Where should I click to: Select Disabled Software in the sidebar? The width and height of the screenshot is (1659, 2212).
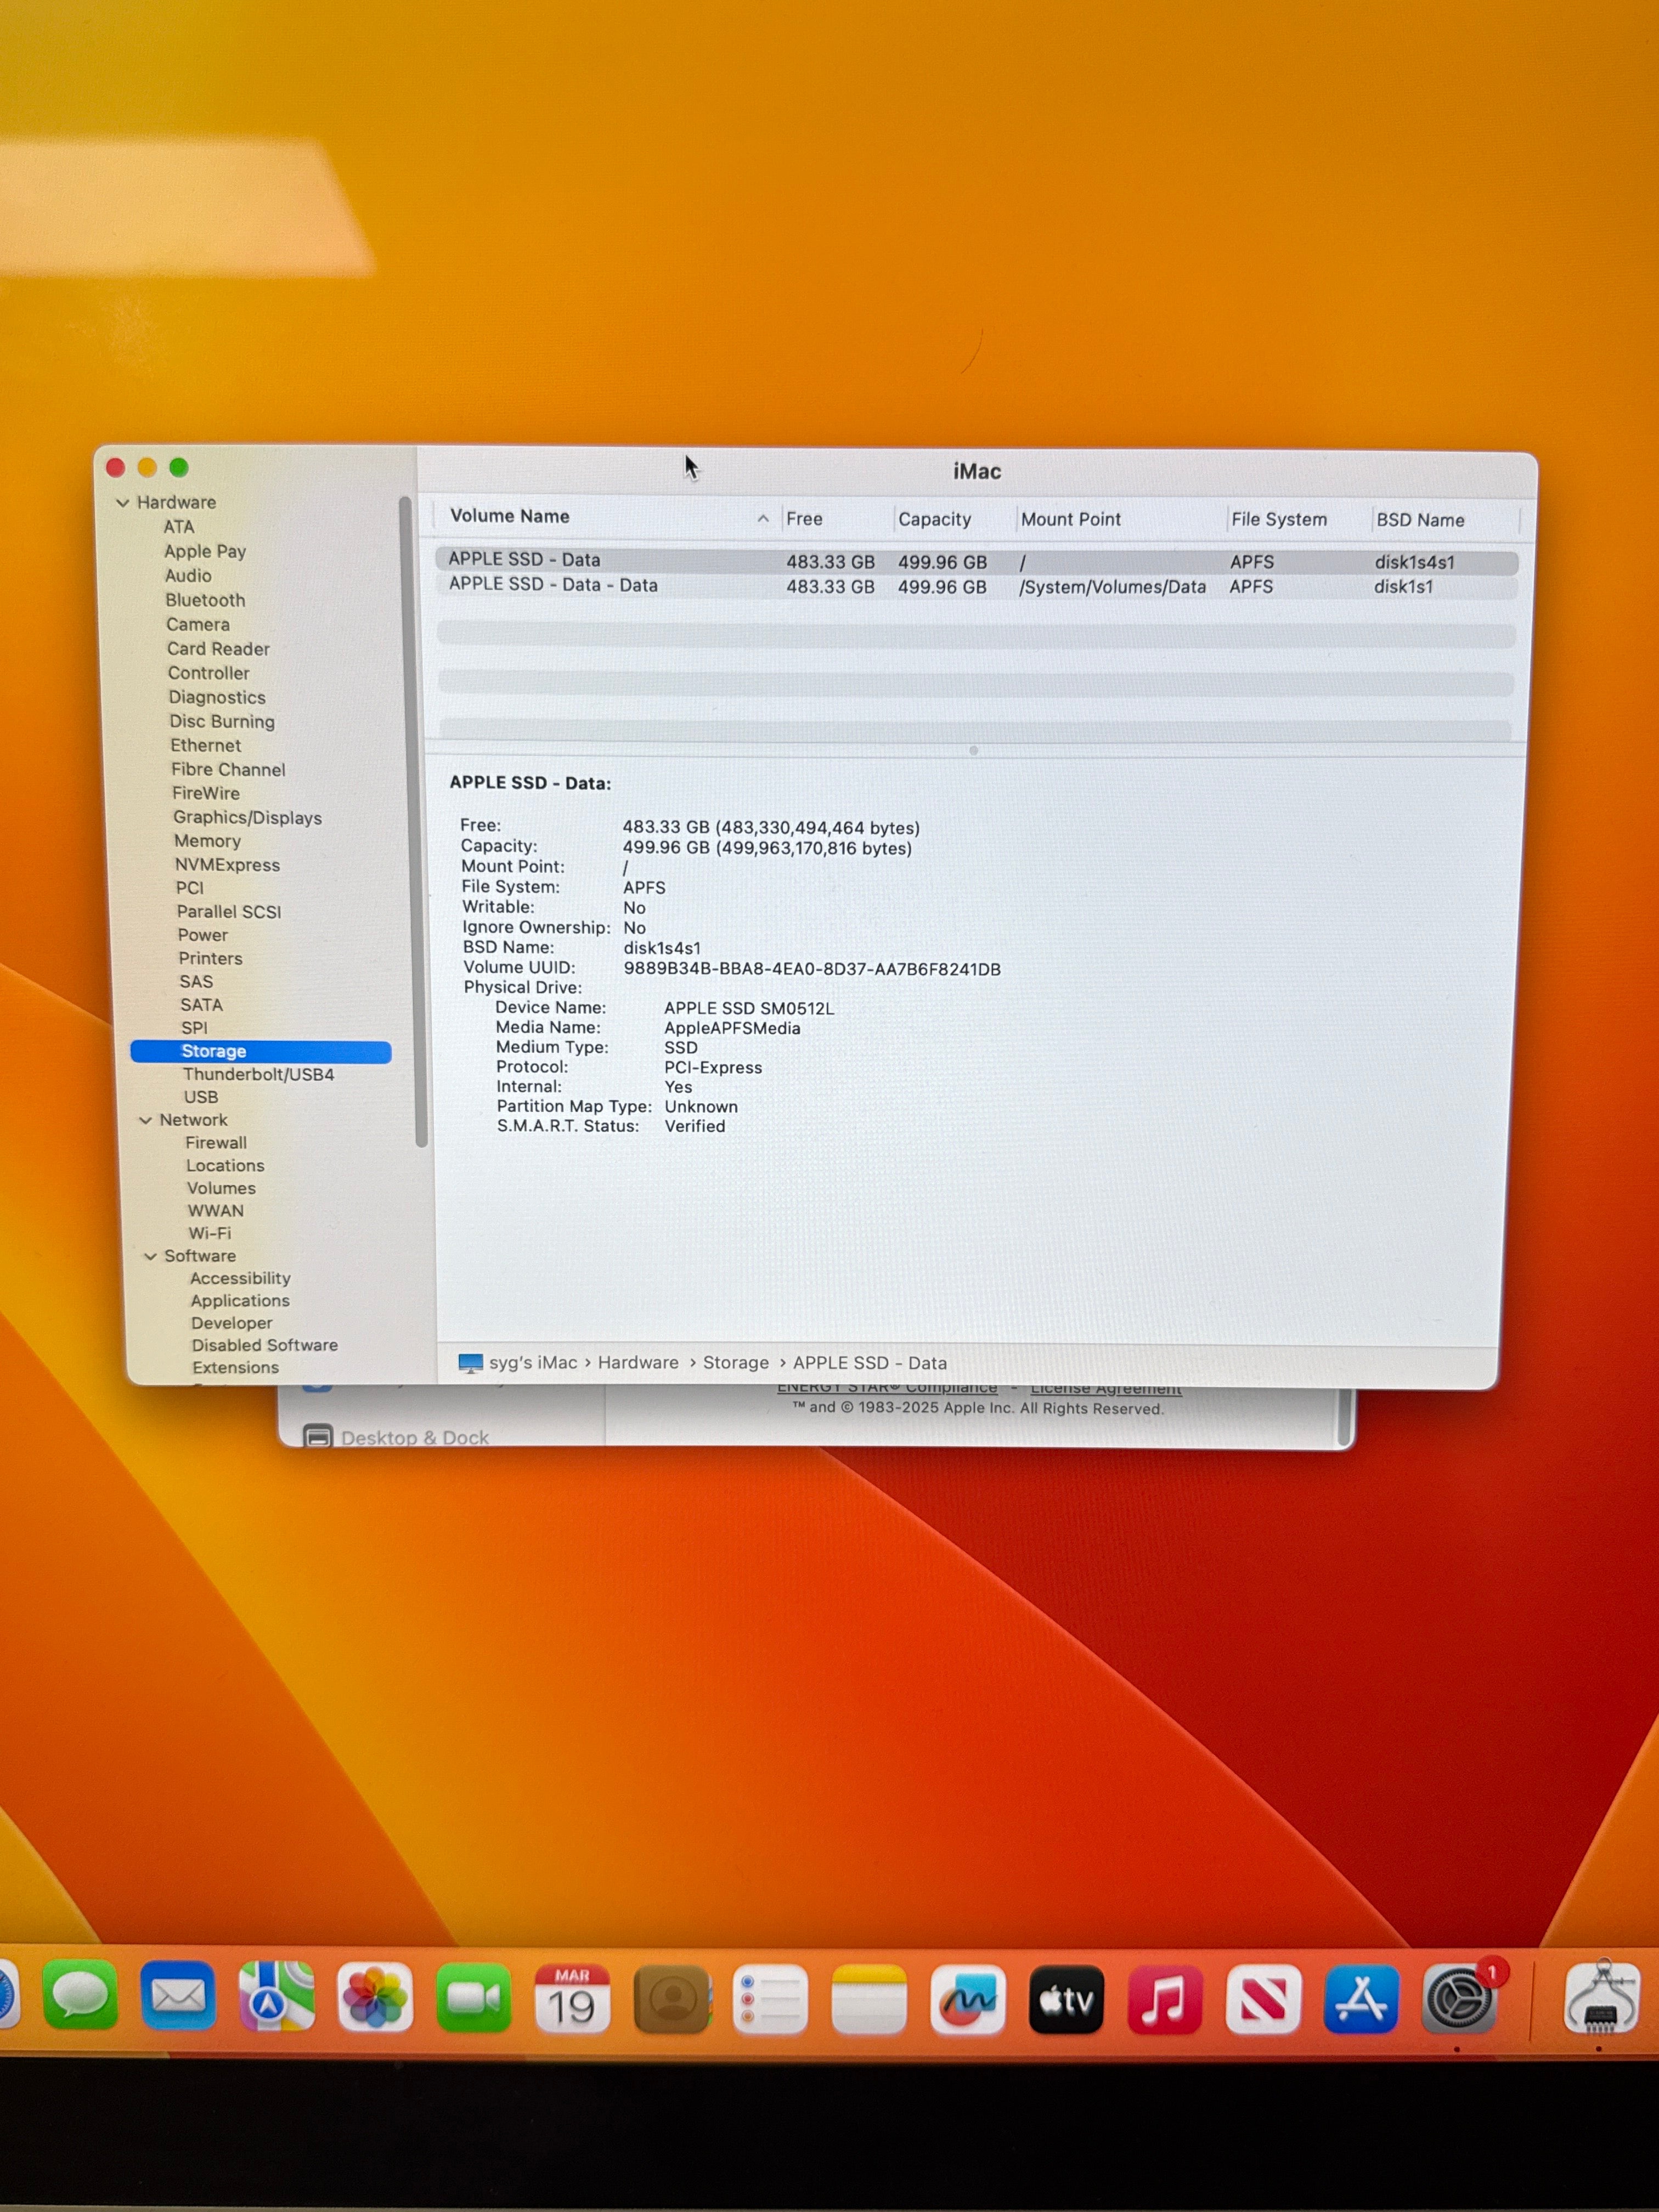(x=265, y=1346)
